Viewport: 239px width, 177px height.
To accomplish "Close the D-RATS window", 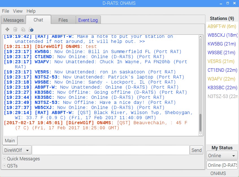I will (234, 3).
